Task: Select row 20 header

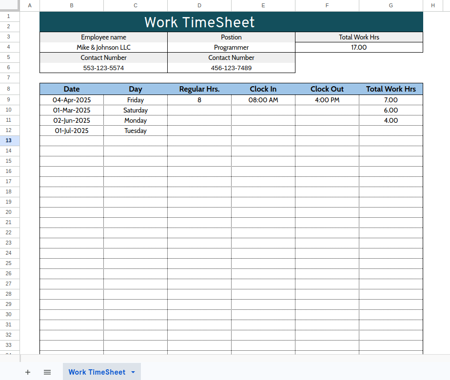Action: point(9,212)
